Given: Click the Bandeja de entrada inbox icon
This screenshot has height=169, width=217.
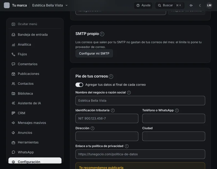Looking at the screenshot, I should pos(13,35).
